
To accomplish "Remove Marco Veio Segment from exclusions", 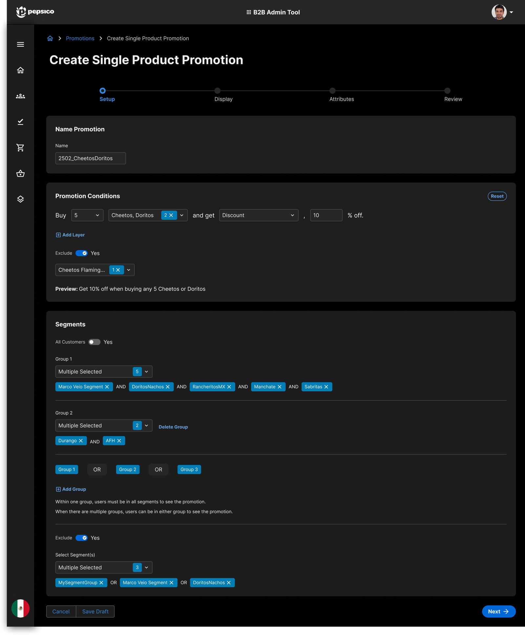I will (x=171, y=582).
